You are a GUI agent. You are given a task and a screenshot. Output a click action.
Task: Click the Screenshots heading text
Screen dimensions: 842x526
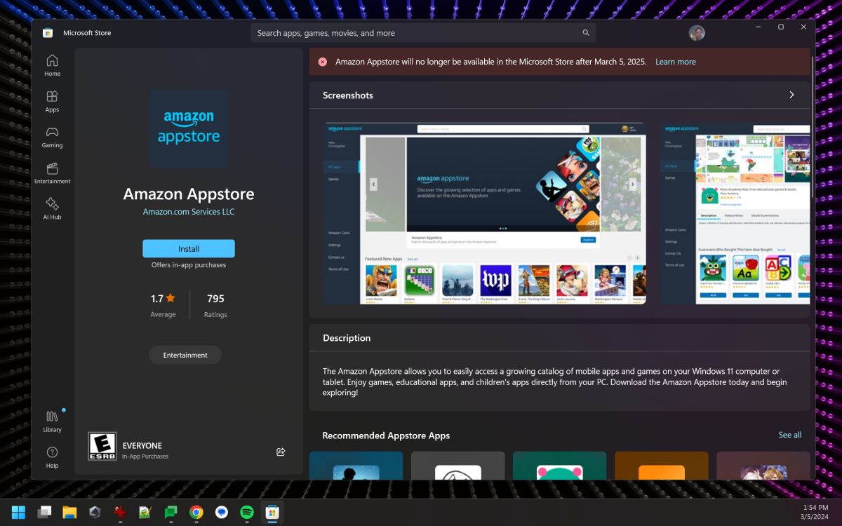coord(348,95)
